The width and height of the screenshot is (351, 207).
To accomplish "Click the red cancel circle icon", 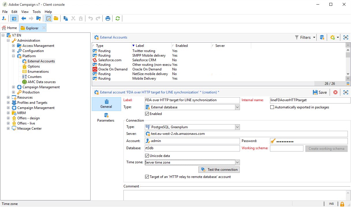I will [x=335, y=92].
